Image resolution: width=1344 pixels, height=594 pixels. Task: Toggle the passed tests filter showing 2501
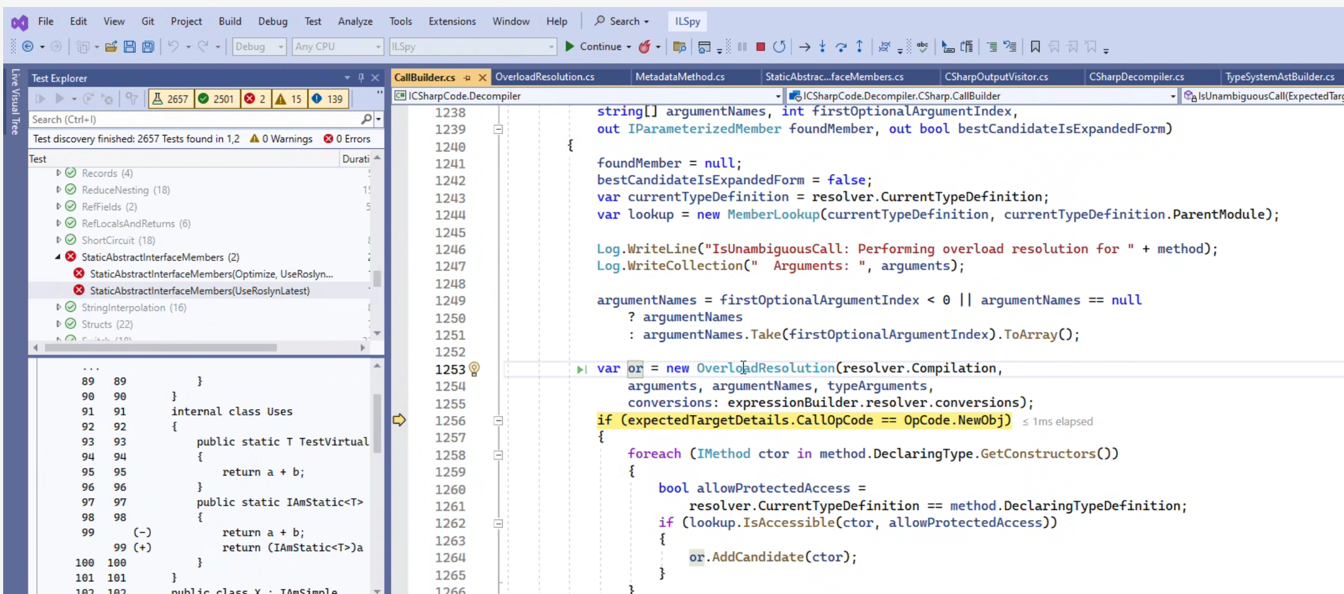216,98
